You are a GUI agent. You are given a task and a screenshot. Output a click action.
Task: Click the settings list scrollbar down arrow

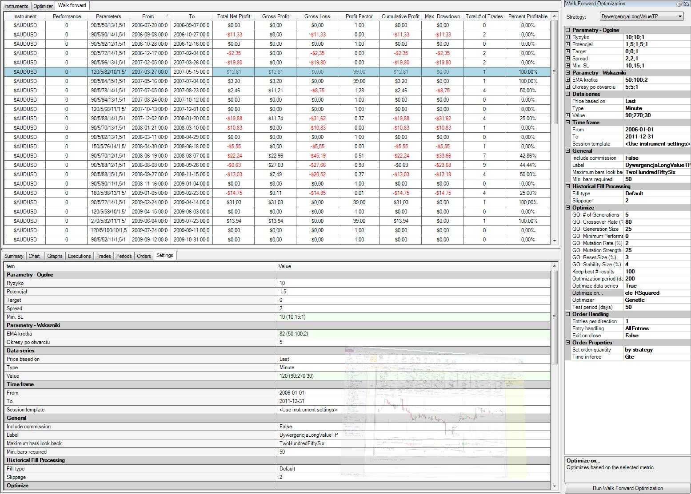pos(554,486)
